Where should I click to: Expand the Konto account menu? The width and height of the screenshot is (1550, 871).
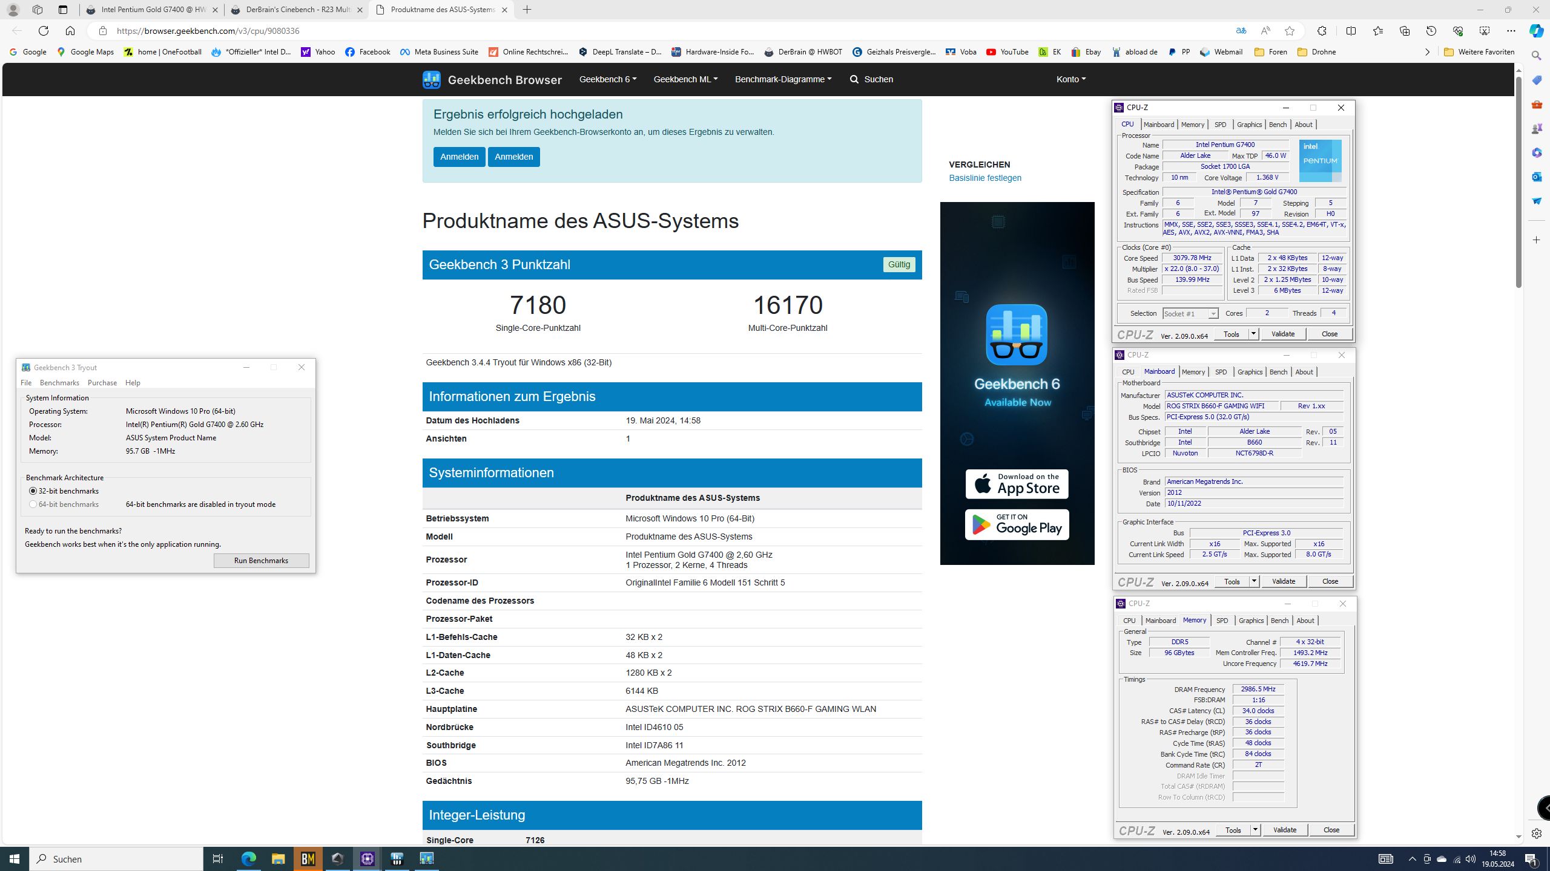click(1070, 79)
